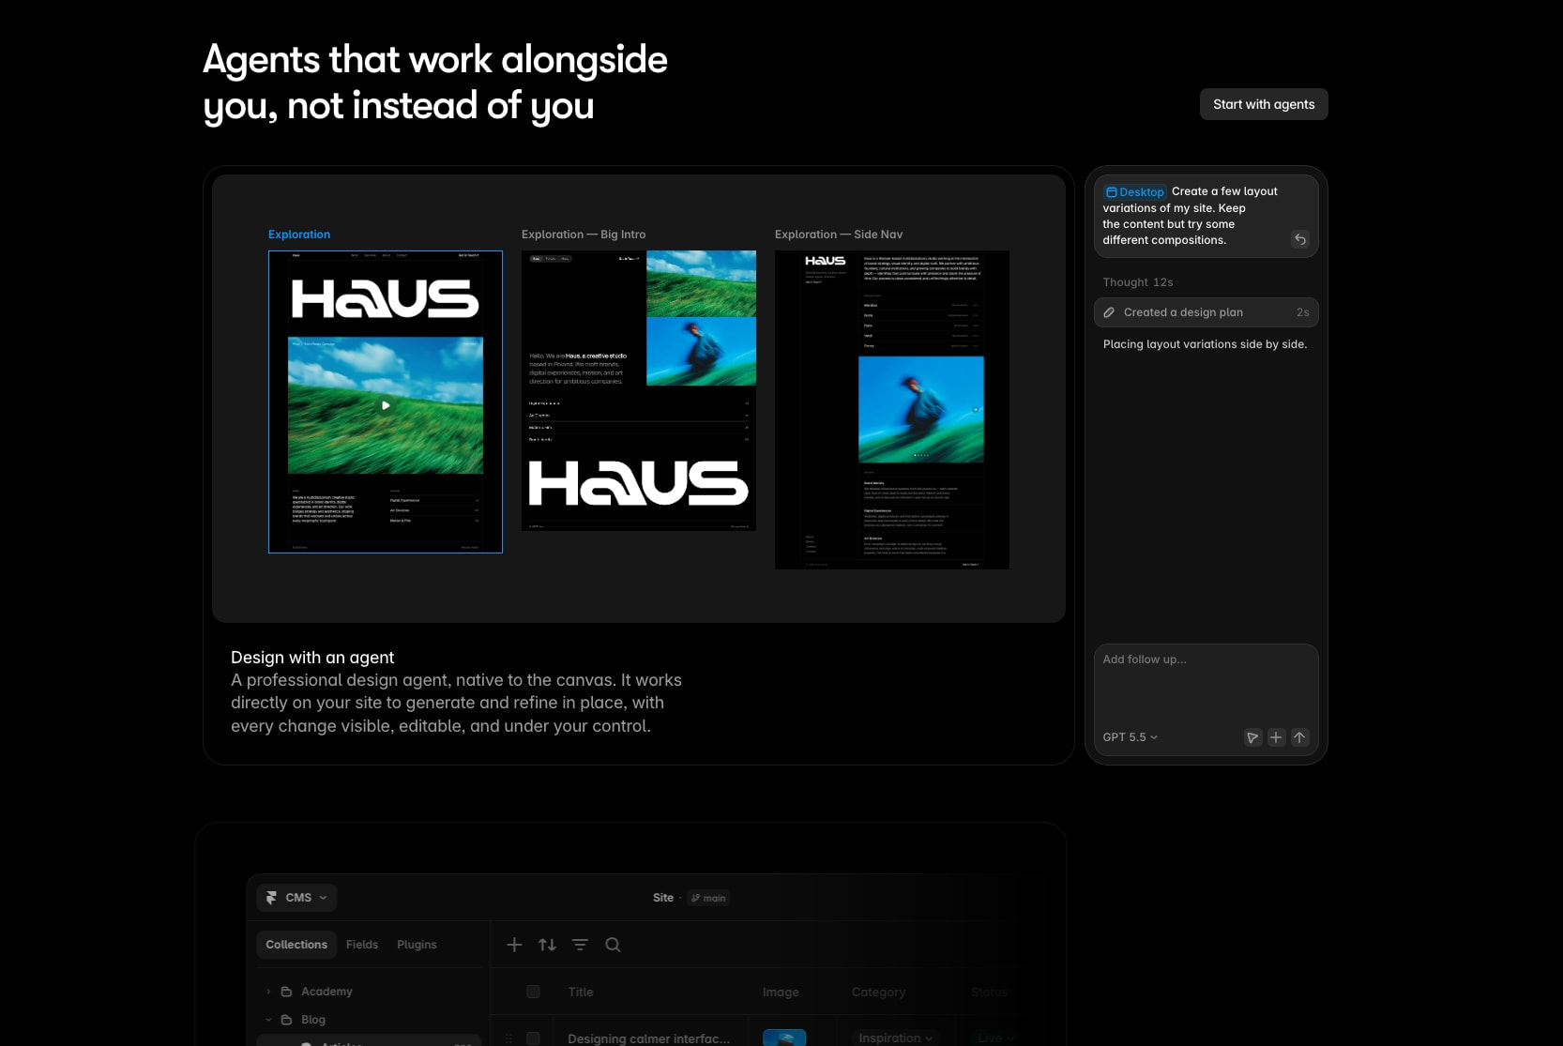Click the pencil icon beside Created a design plan
The width and height of the screenshot is (1563, 1046).
click(x=1109, y=312)
